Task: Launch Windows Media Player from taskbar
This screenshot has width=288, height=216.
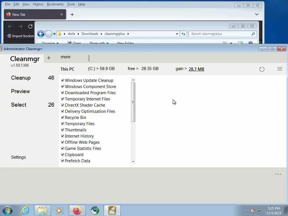Action: (60, 210)
